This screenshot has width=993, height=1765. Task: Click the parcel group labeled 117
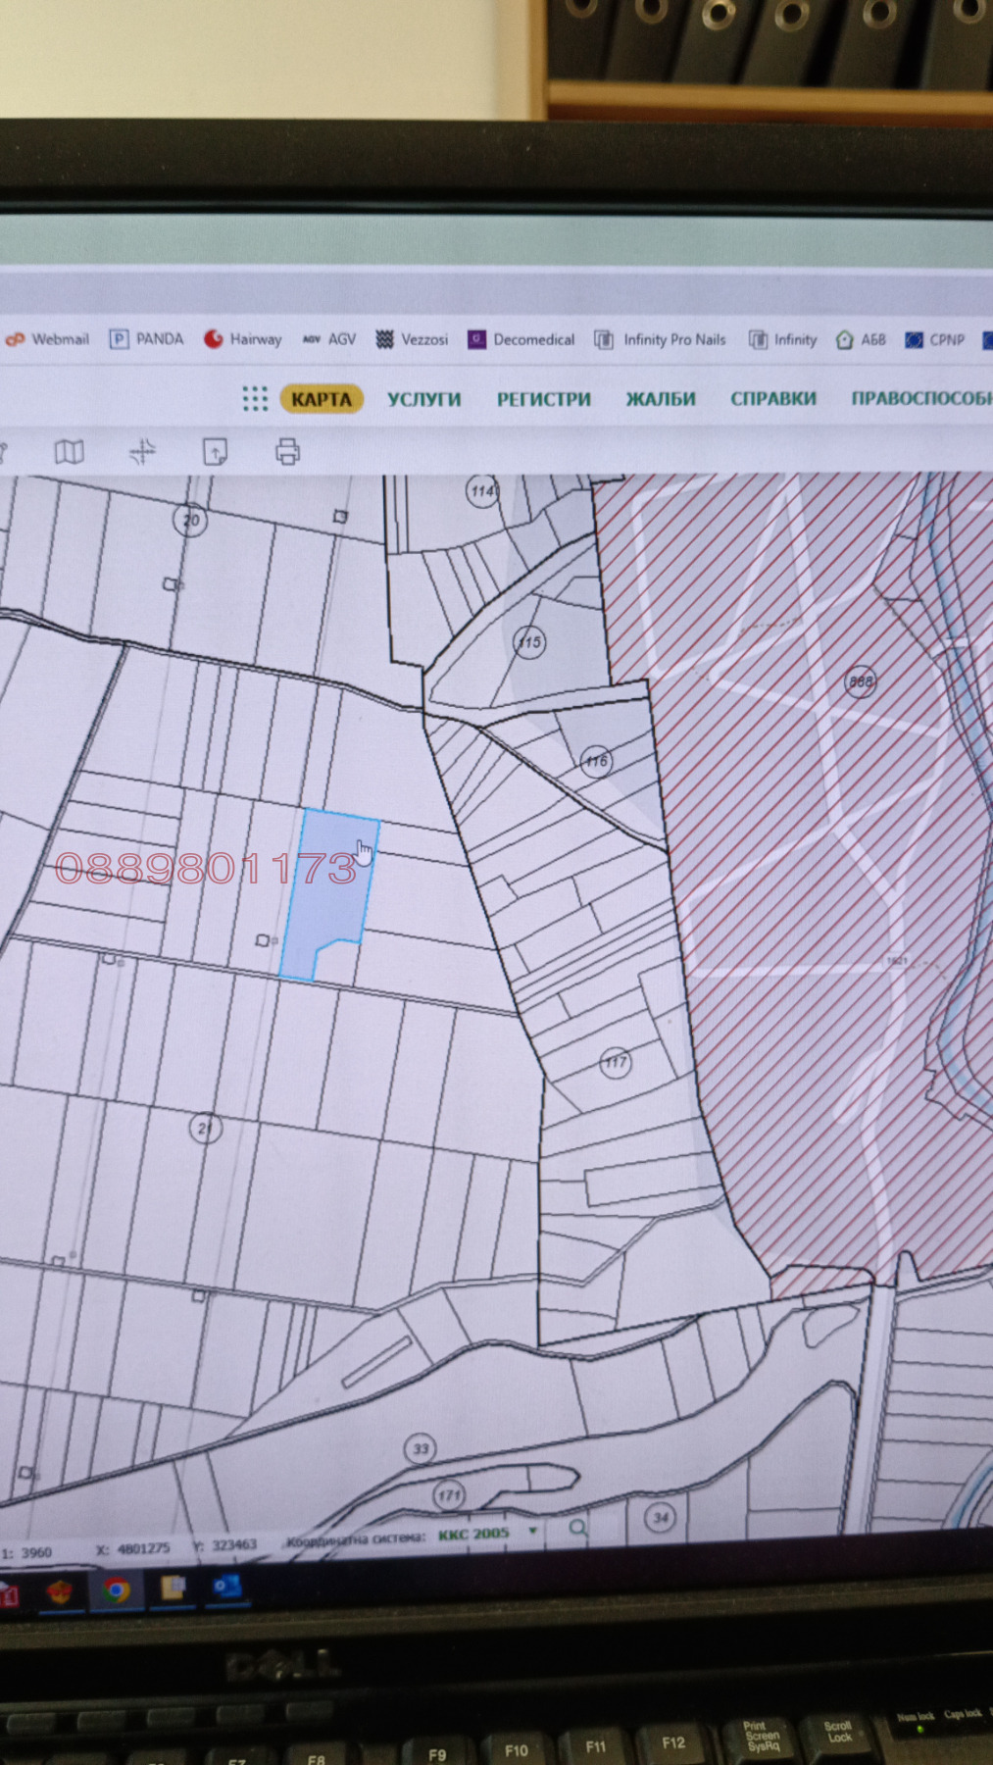click(x=615, y=1062)
